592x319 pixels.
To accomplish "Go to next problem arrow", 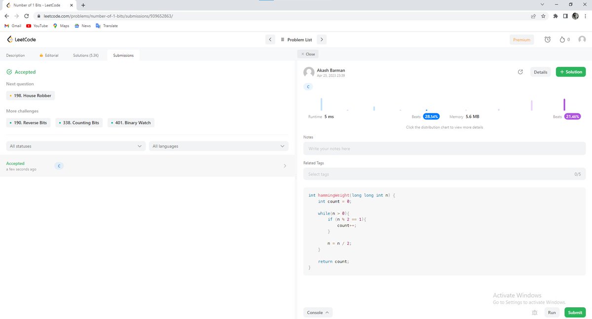I will point(321,39).
